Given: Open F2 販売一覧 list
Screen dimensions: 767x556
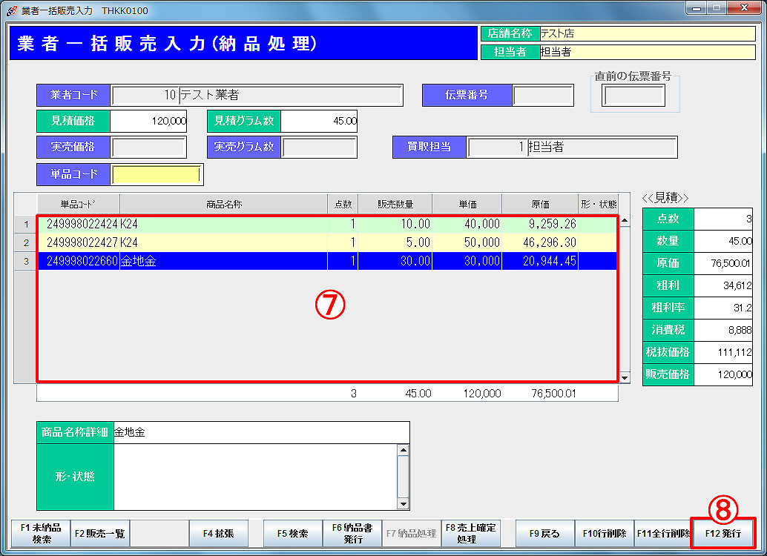Looking at the screenshot, I should [99, 534].
